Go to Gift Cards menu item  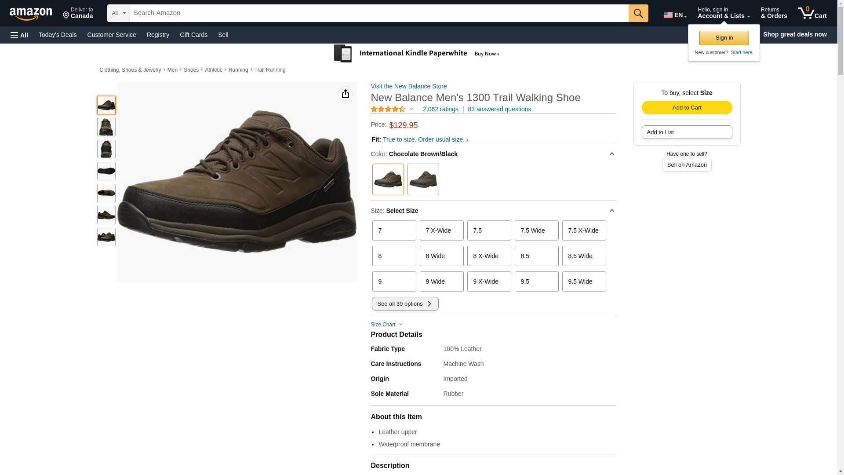click(x=193, y=35)
